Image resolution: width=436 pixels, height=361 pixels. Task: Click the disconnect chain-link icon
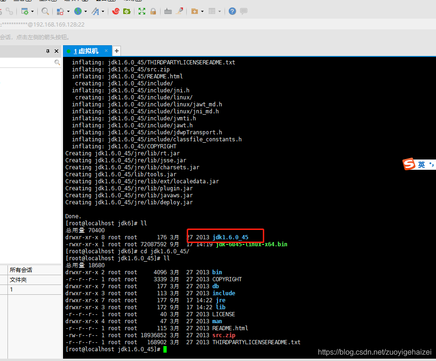pos(9,11)
